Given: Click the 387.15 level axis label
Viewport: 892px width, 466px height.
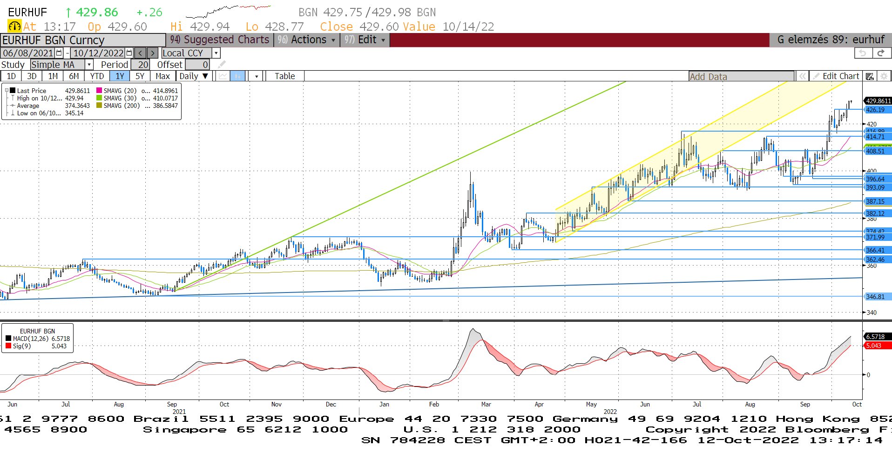Looking at the screenshot, I should [x=878, y=201].
